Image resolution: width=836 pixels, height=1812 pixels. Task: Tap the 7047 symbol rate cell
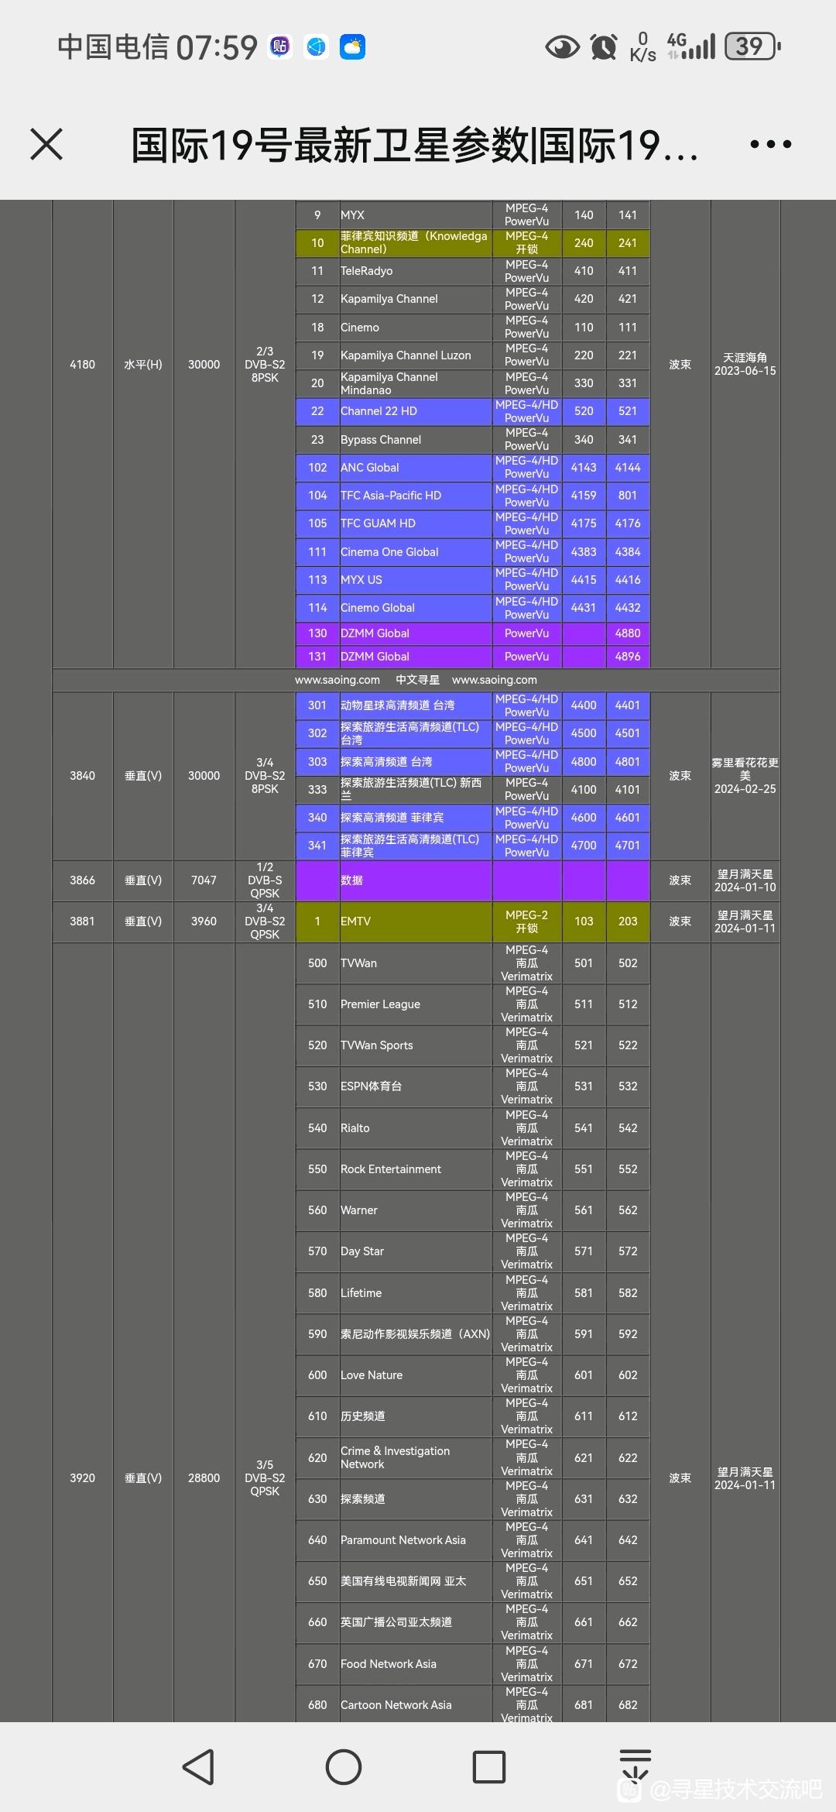pos(204,880)
